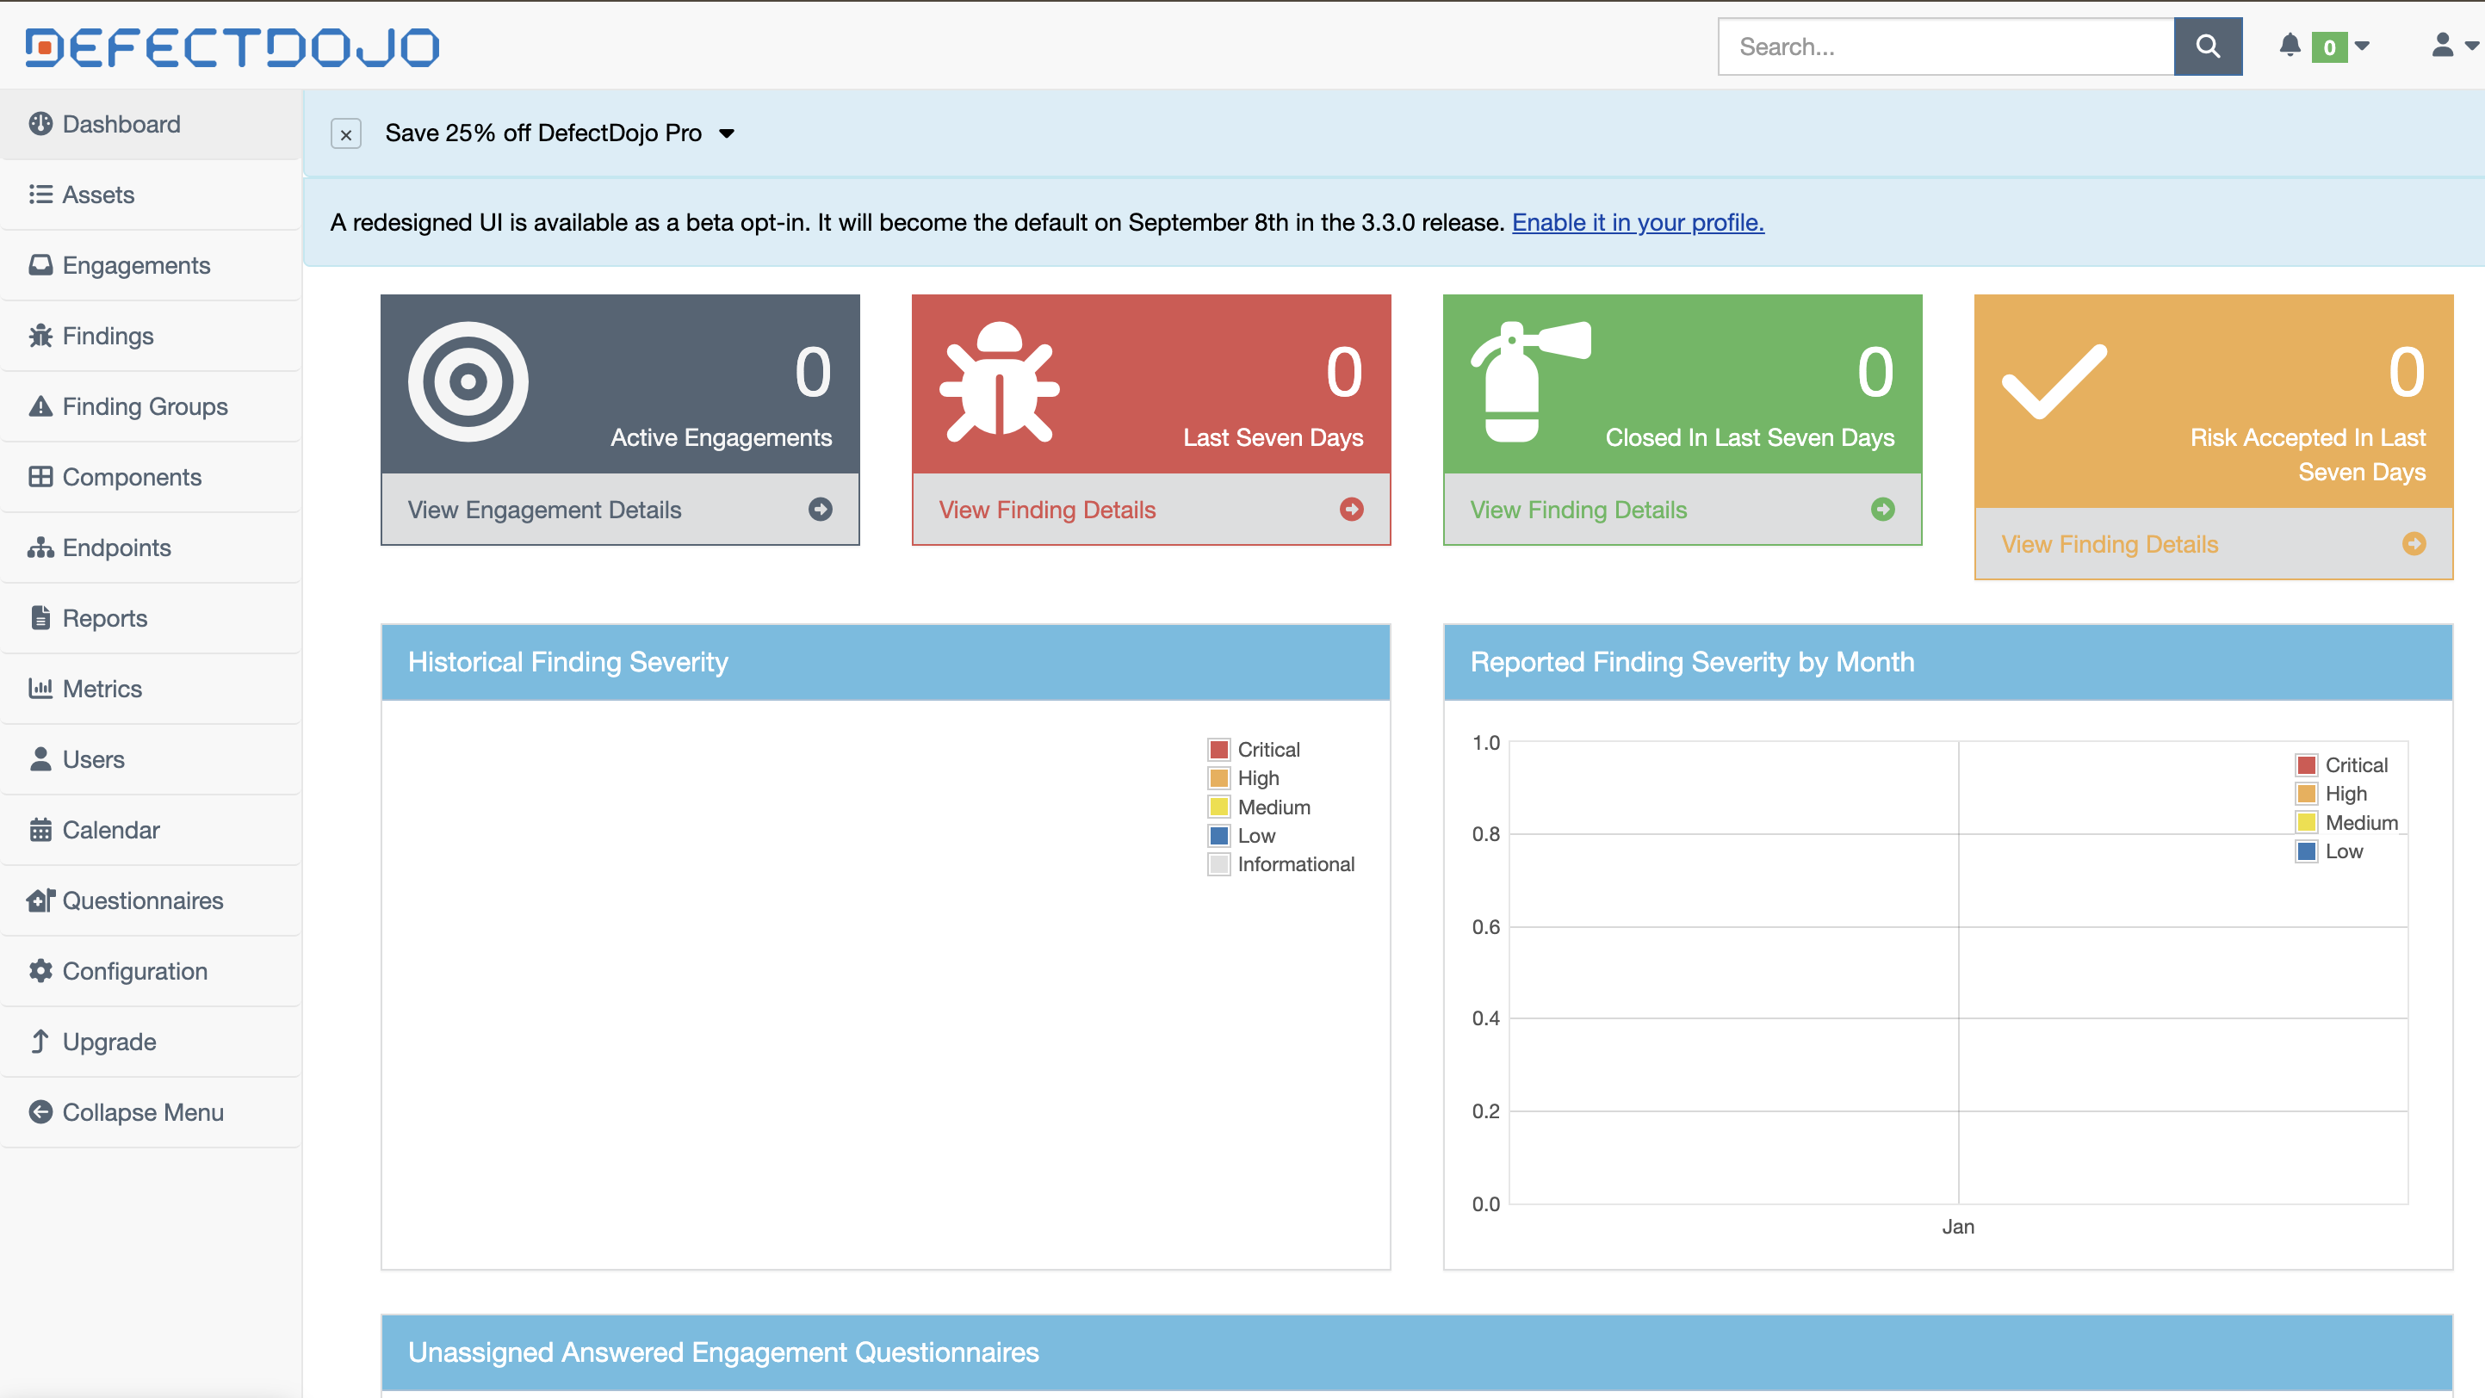Click Collapse Menu label in sidebar
The width and height of the screenshot is (2485, 1398).
(x=143, y=1111)
